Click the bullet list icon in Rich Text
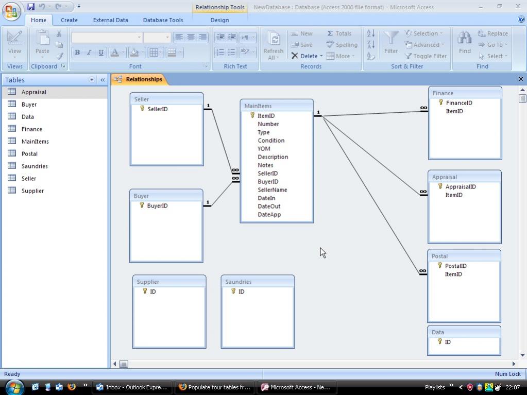 click(232, 52)
